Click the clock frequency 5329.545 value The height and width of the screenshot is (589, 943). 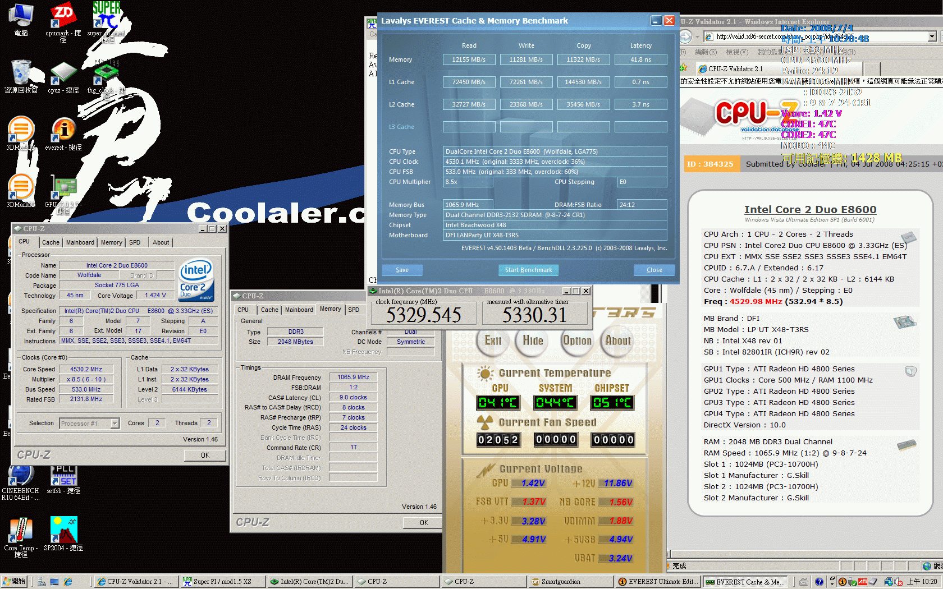click(x=424, y=315)
